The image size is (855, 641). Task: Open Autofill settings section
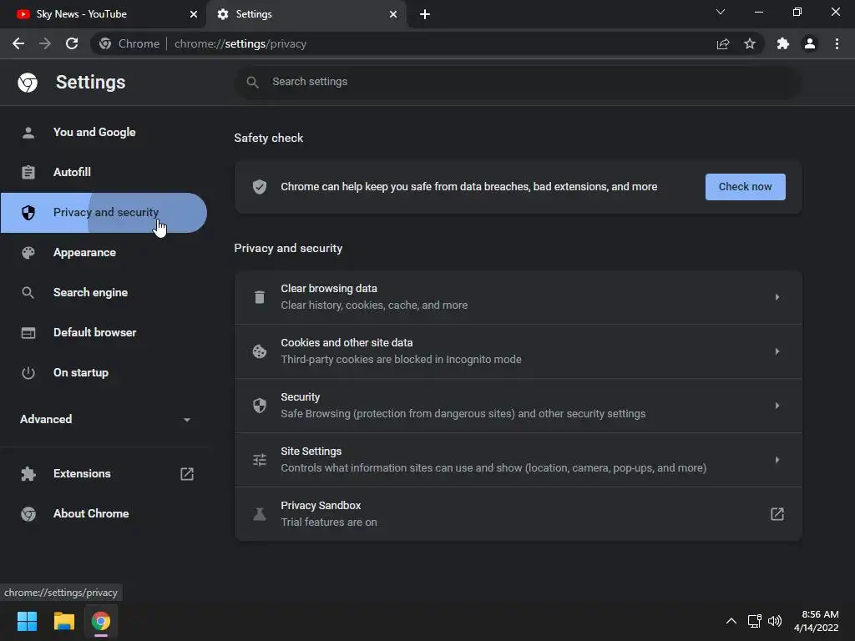[x=104, y=172]
